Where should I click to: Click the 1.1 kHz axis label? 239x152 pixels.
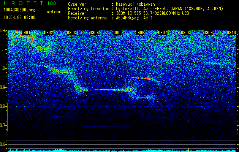pyautogui.click(x=3, y=49)
